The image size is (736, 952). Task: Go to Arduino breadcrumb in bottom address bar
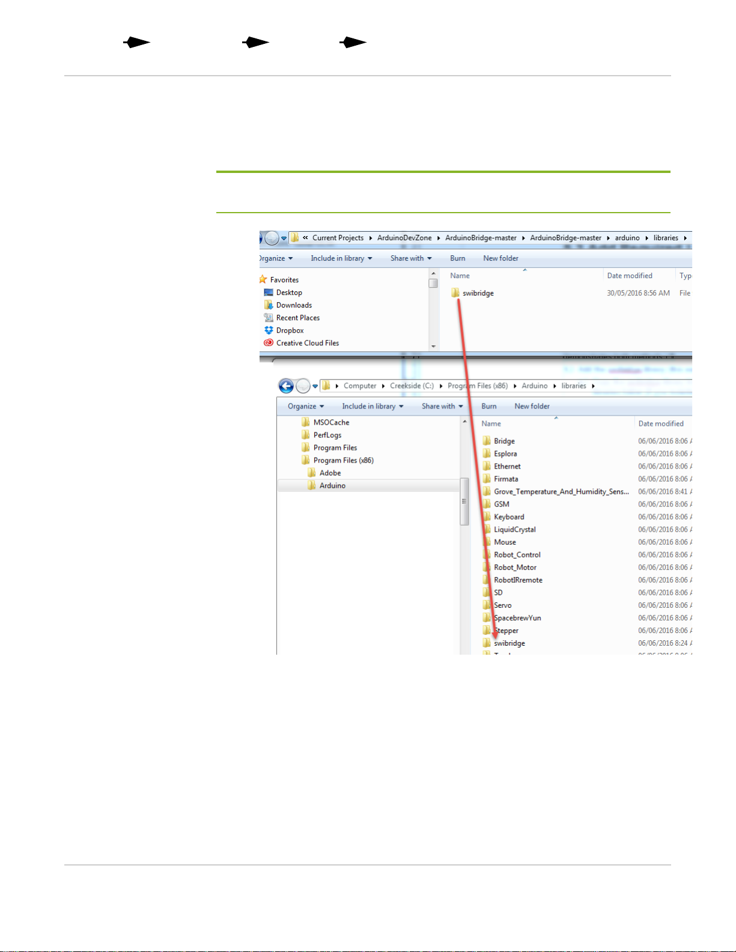pos(535,386)
